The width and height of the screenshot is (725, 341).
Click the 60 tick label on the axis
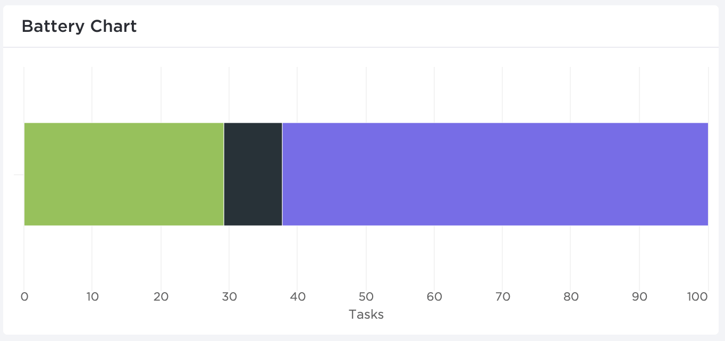coord(434,297)
